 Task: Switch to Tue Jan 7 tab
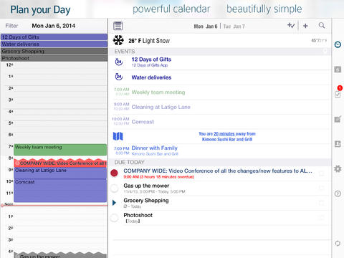click(x=234, y=27)
